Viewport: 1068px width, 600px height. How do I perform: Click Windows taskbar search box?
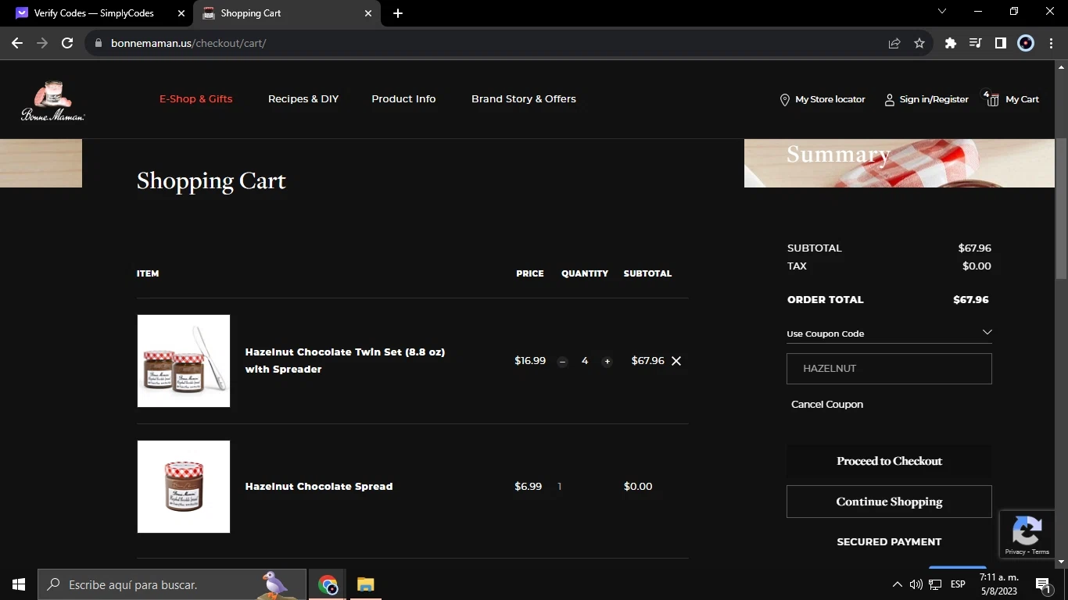click(172, 584)
